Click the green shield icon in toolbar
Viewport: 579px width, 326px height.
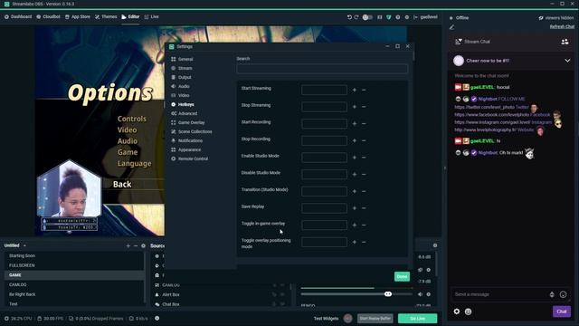(x=388, y=17)
